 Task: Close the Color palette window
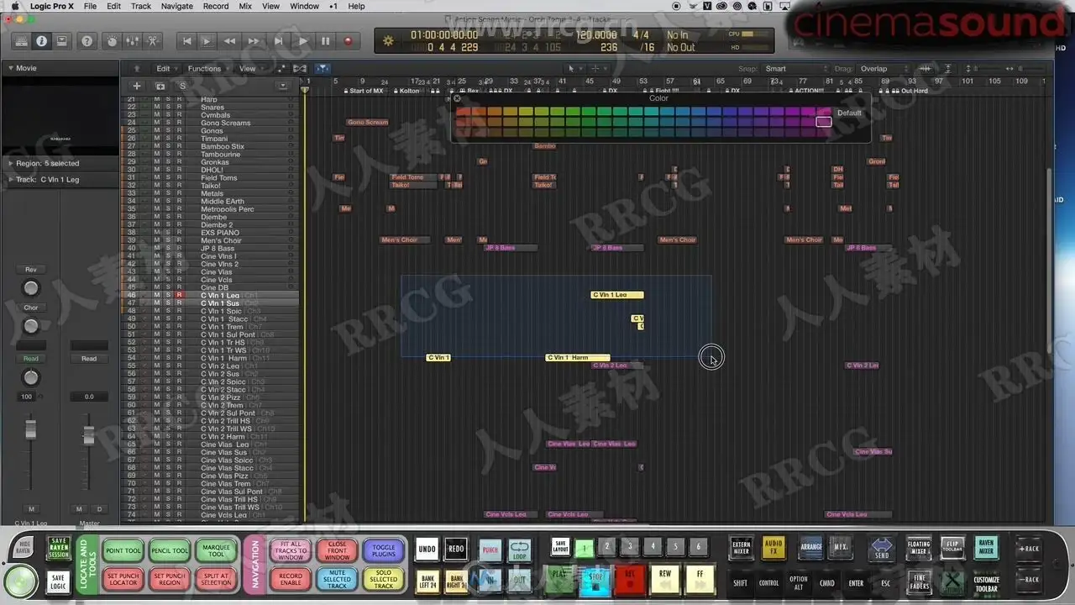point(457,98)
